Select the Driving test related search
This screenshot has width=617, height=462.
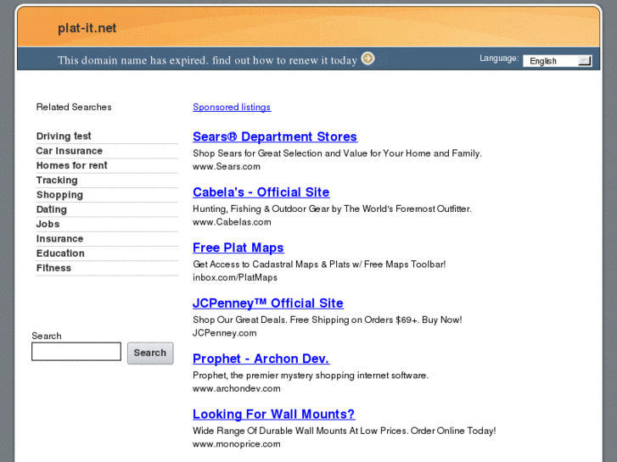click(x=64, y=136)
